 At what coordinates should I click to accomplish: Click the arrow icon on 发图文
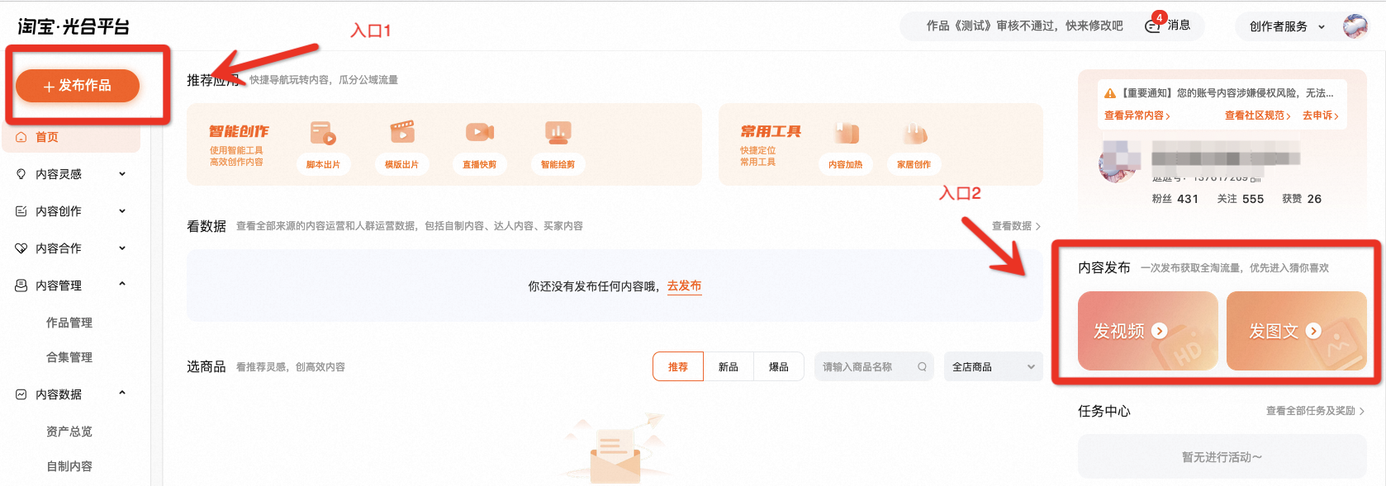[1313, 331]
